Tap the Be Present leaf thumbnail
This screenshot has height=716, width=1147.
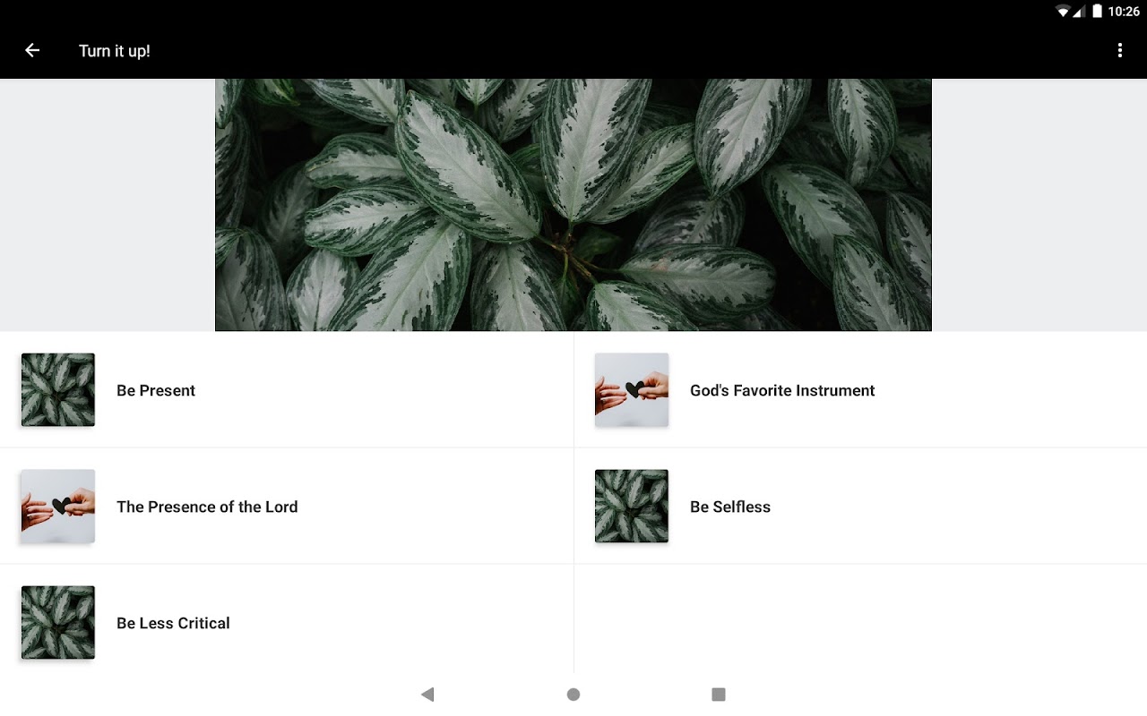[x=58, y=389]
